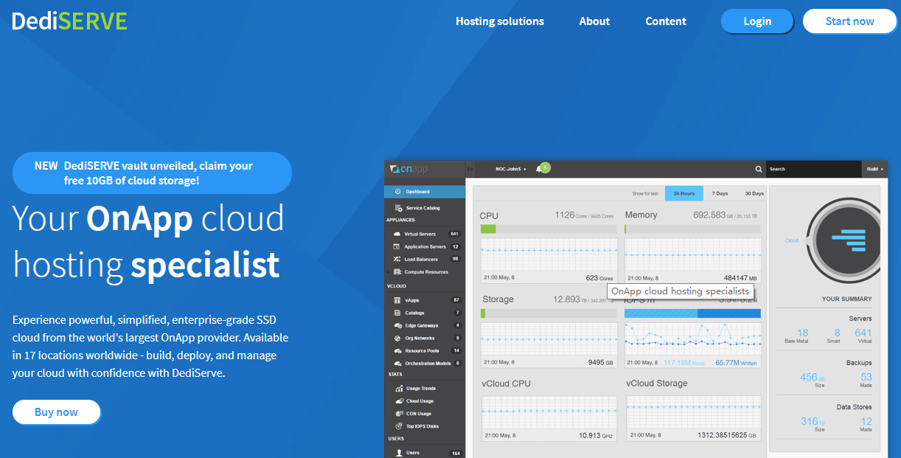Focus the OnApp Search input field
Screen dimensions: 901x458
pos(813,169)
